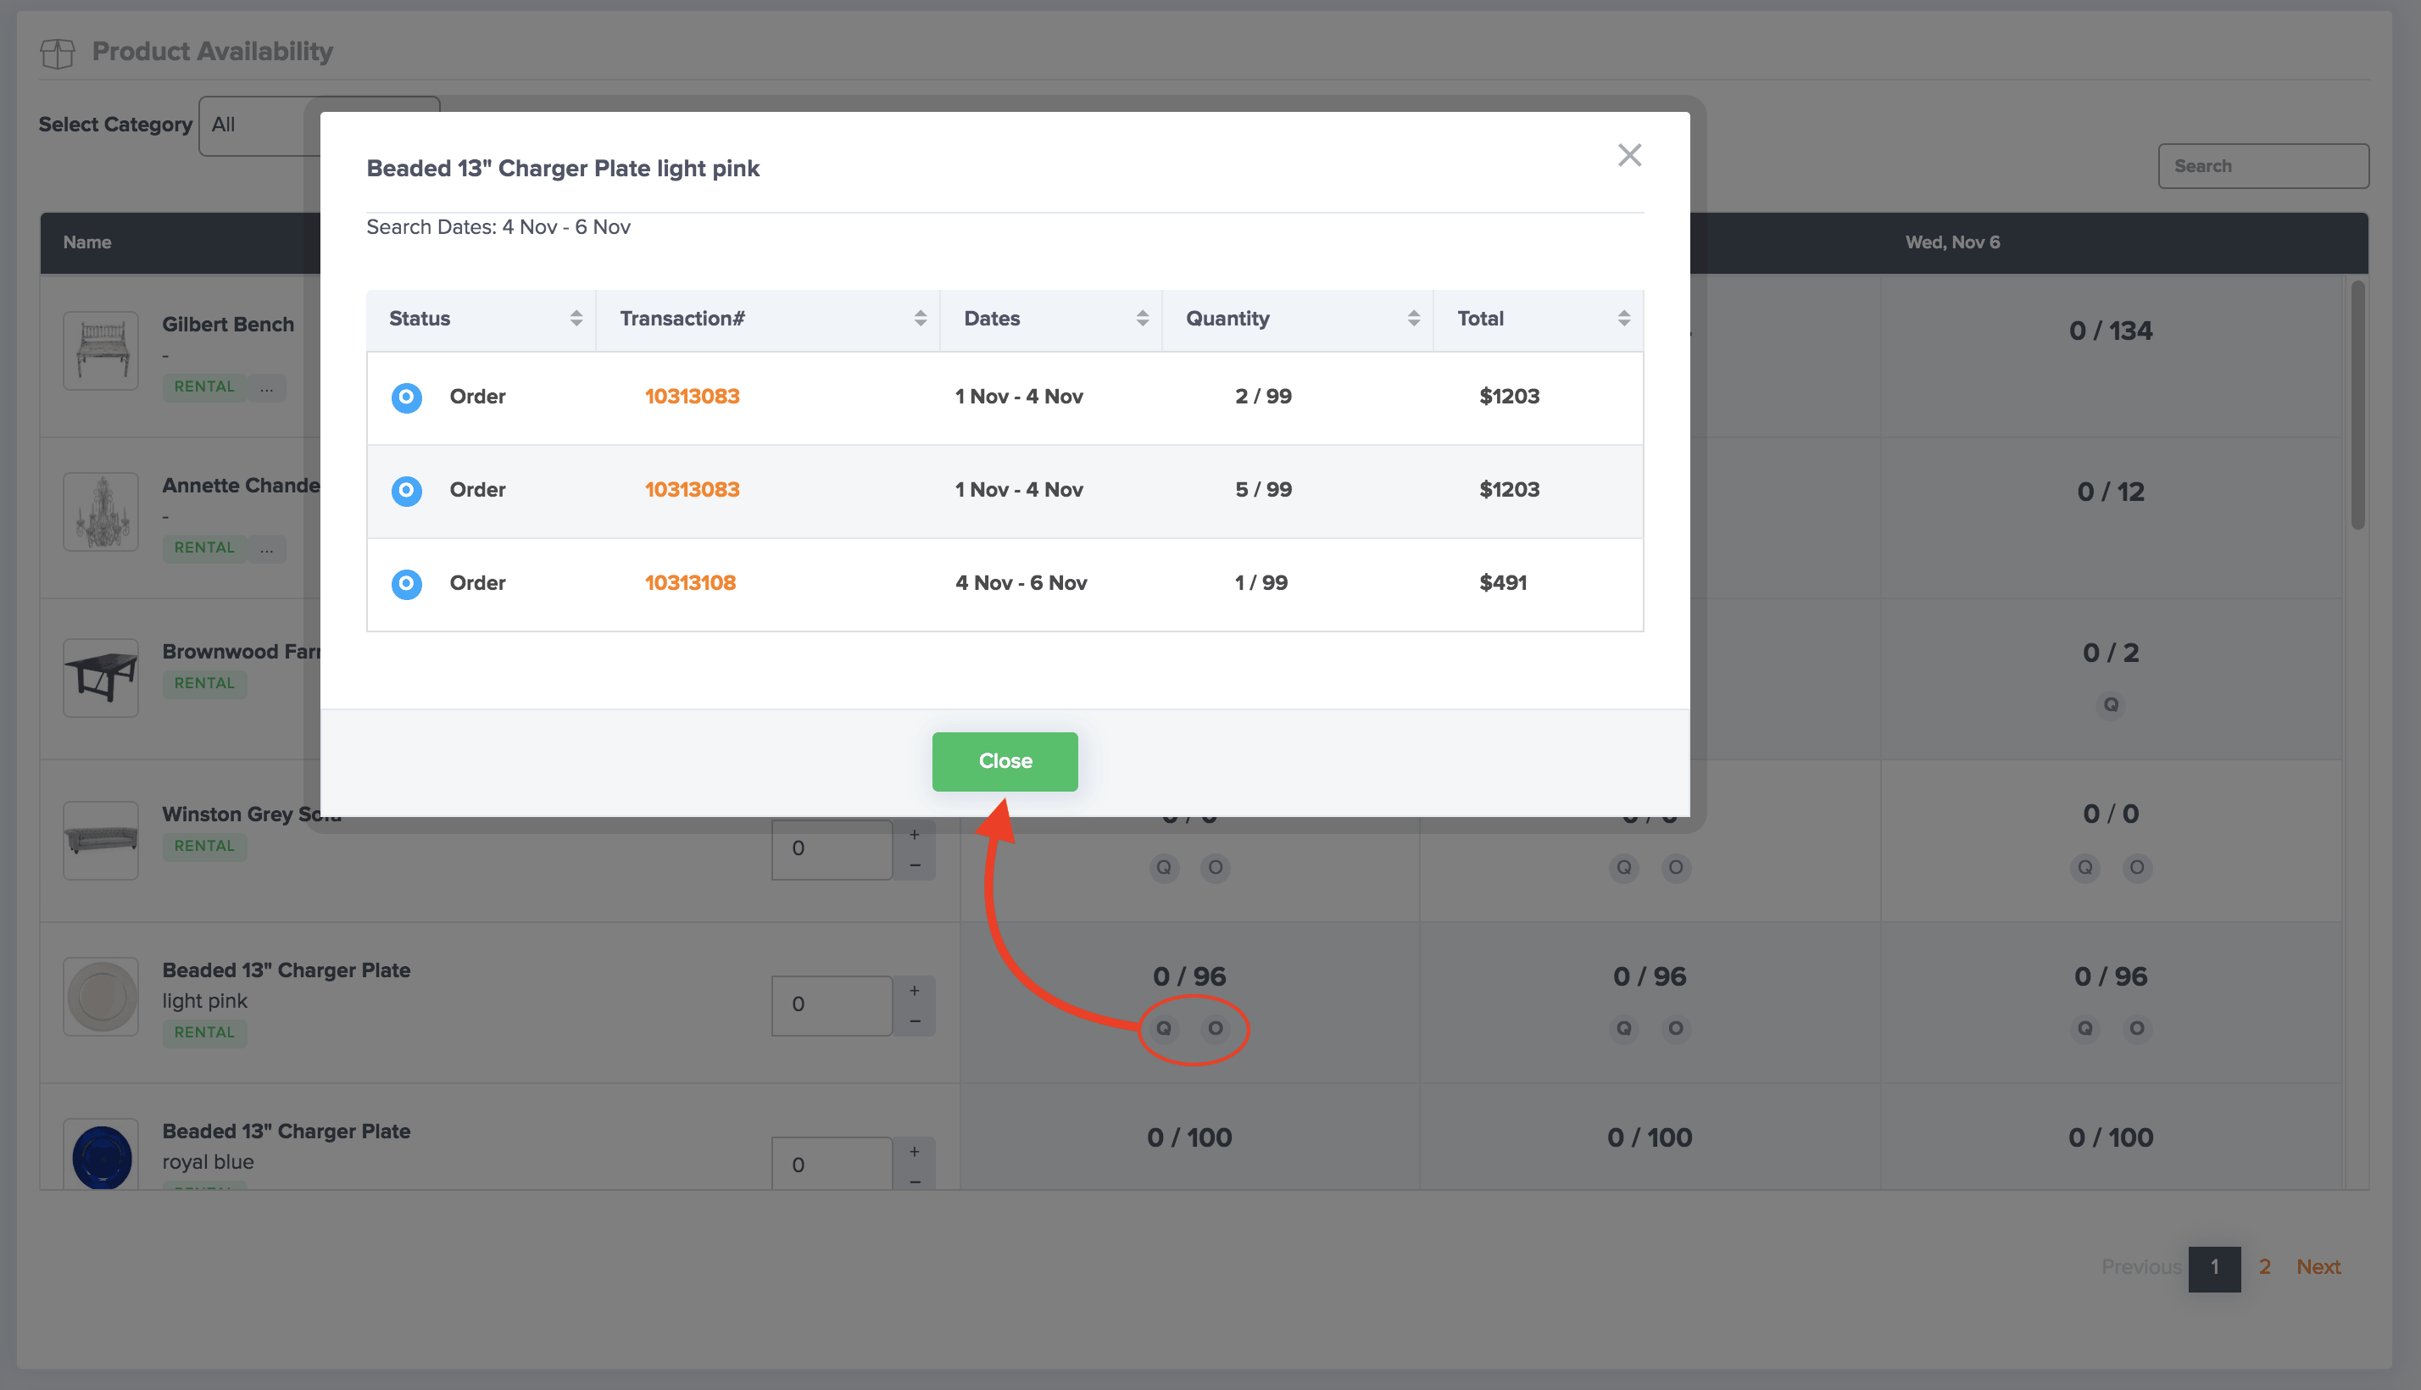Click the Product Availability box icon
The width and height of the screenshot is (2421, 1390).
58,53
